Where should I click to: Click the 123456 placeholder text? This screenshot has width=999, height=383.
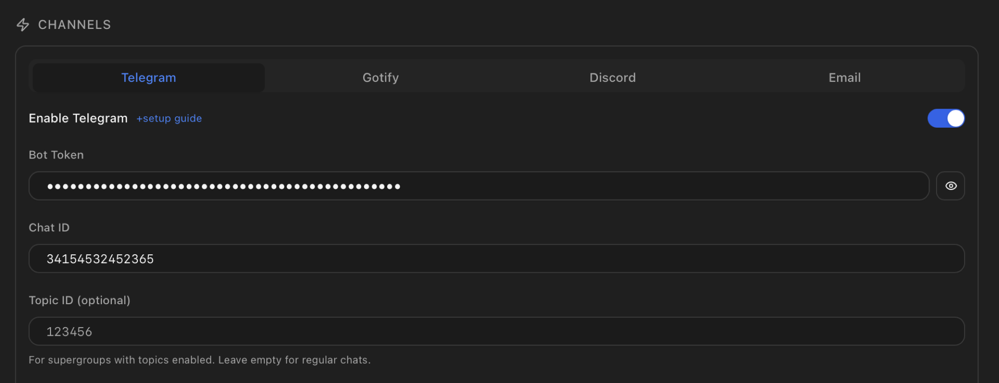(x=69, y=332)
